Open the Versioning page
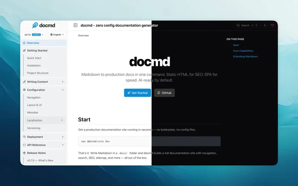This screenshot has width=298, height=186. (x=34, y=128)
